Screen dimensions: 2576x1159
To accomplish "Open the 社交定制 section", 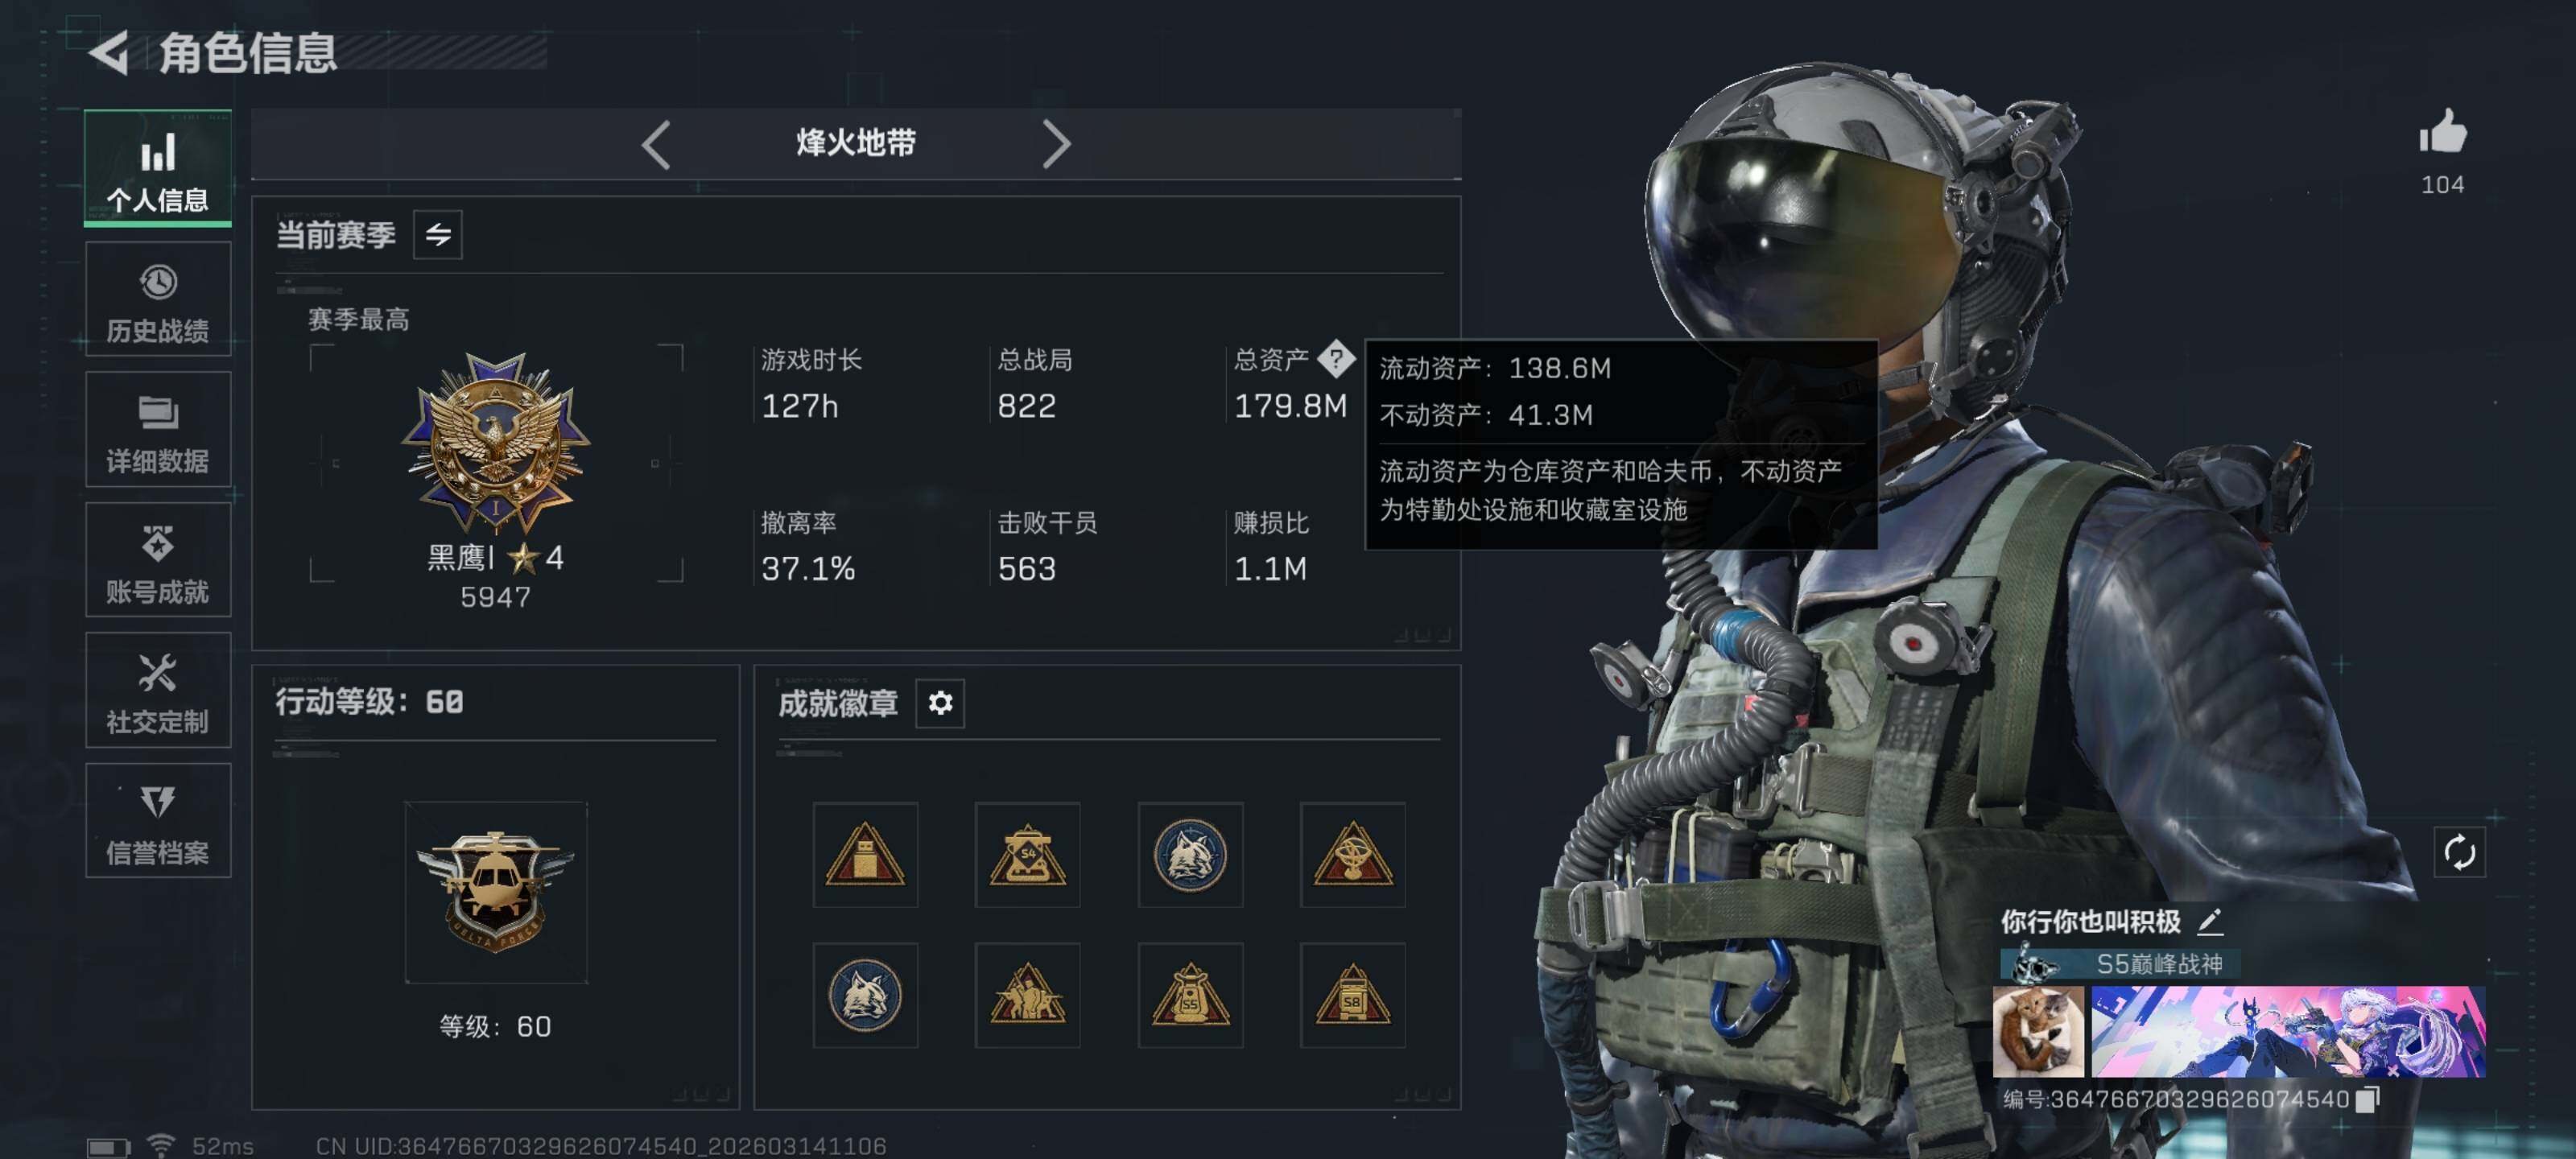I will point(158,690).
